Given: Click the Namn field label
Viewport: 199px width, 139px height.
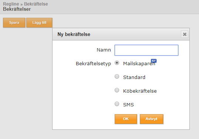Looking at the screenshot, I should (104, 50).
